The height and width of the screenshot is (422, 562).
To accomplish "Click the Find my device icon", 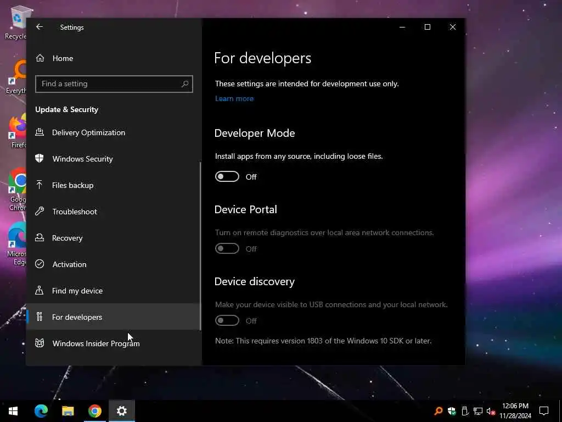I will pos(40,290).
